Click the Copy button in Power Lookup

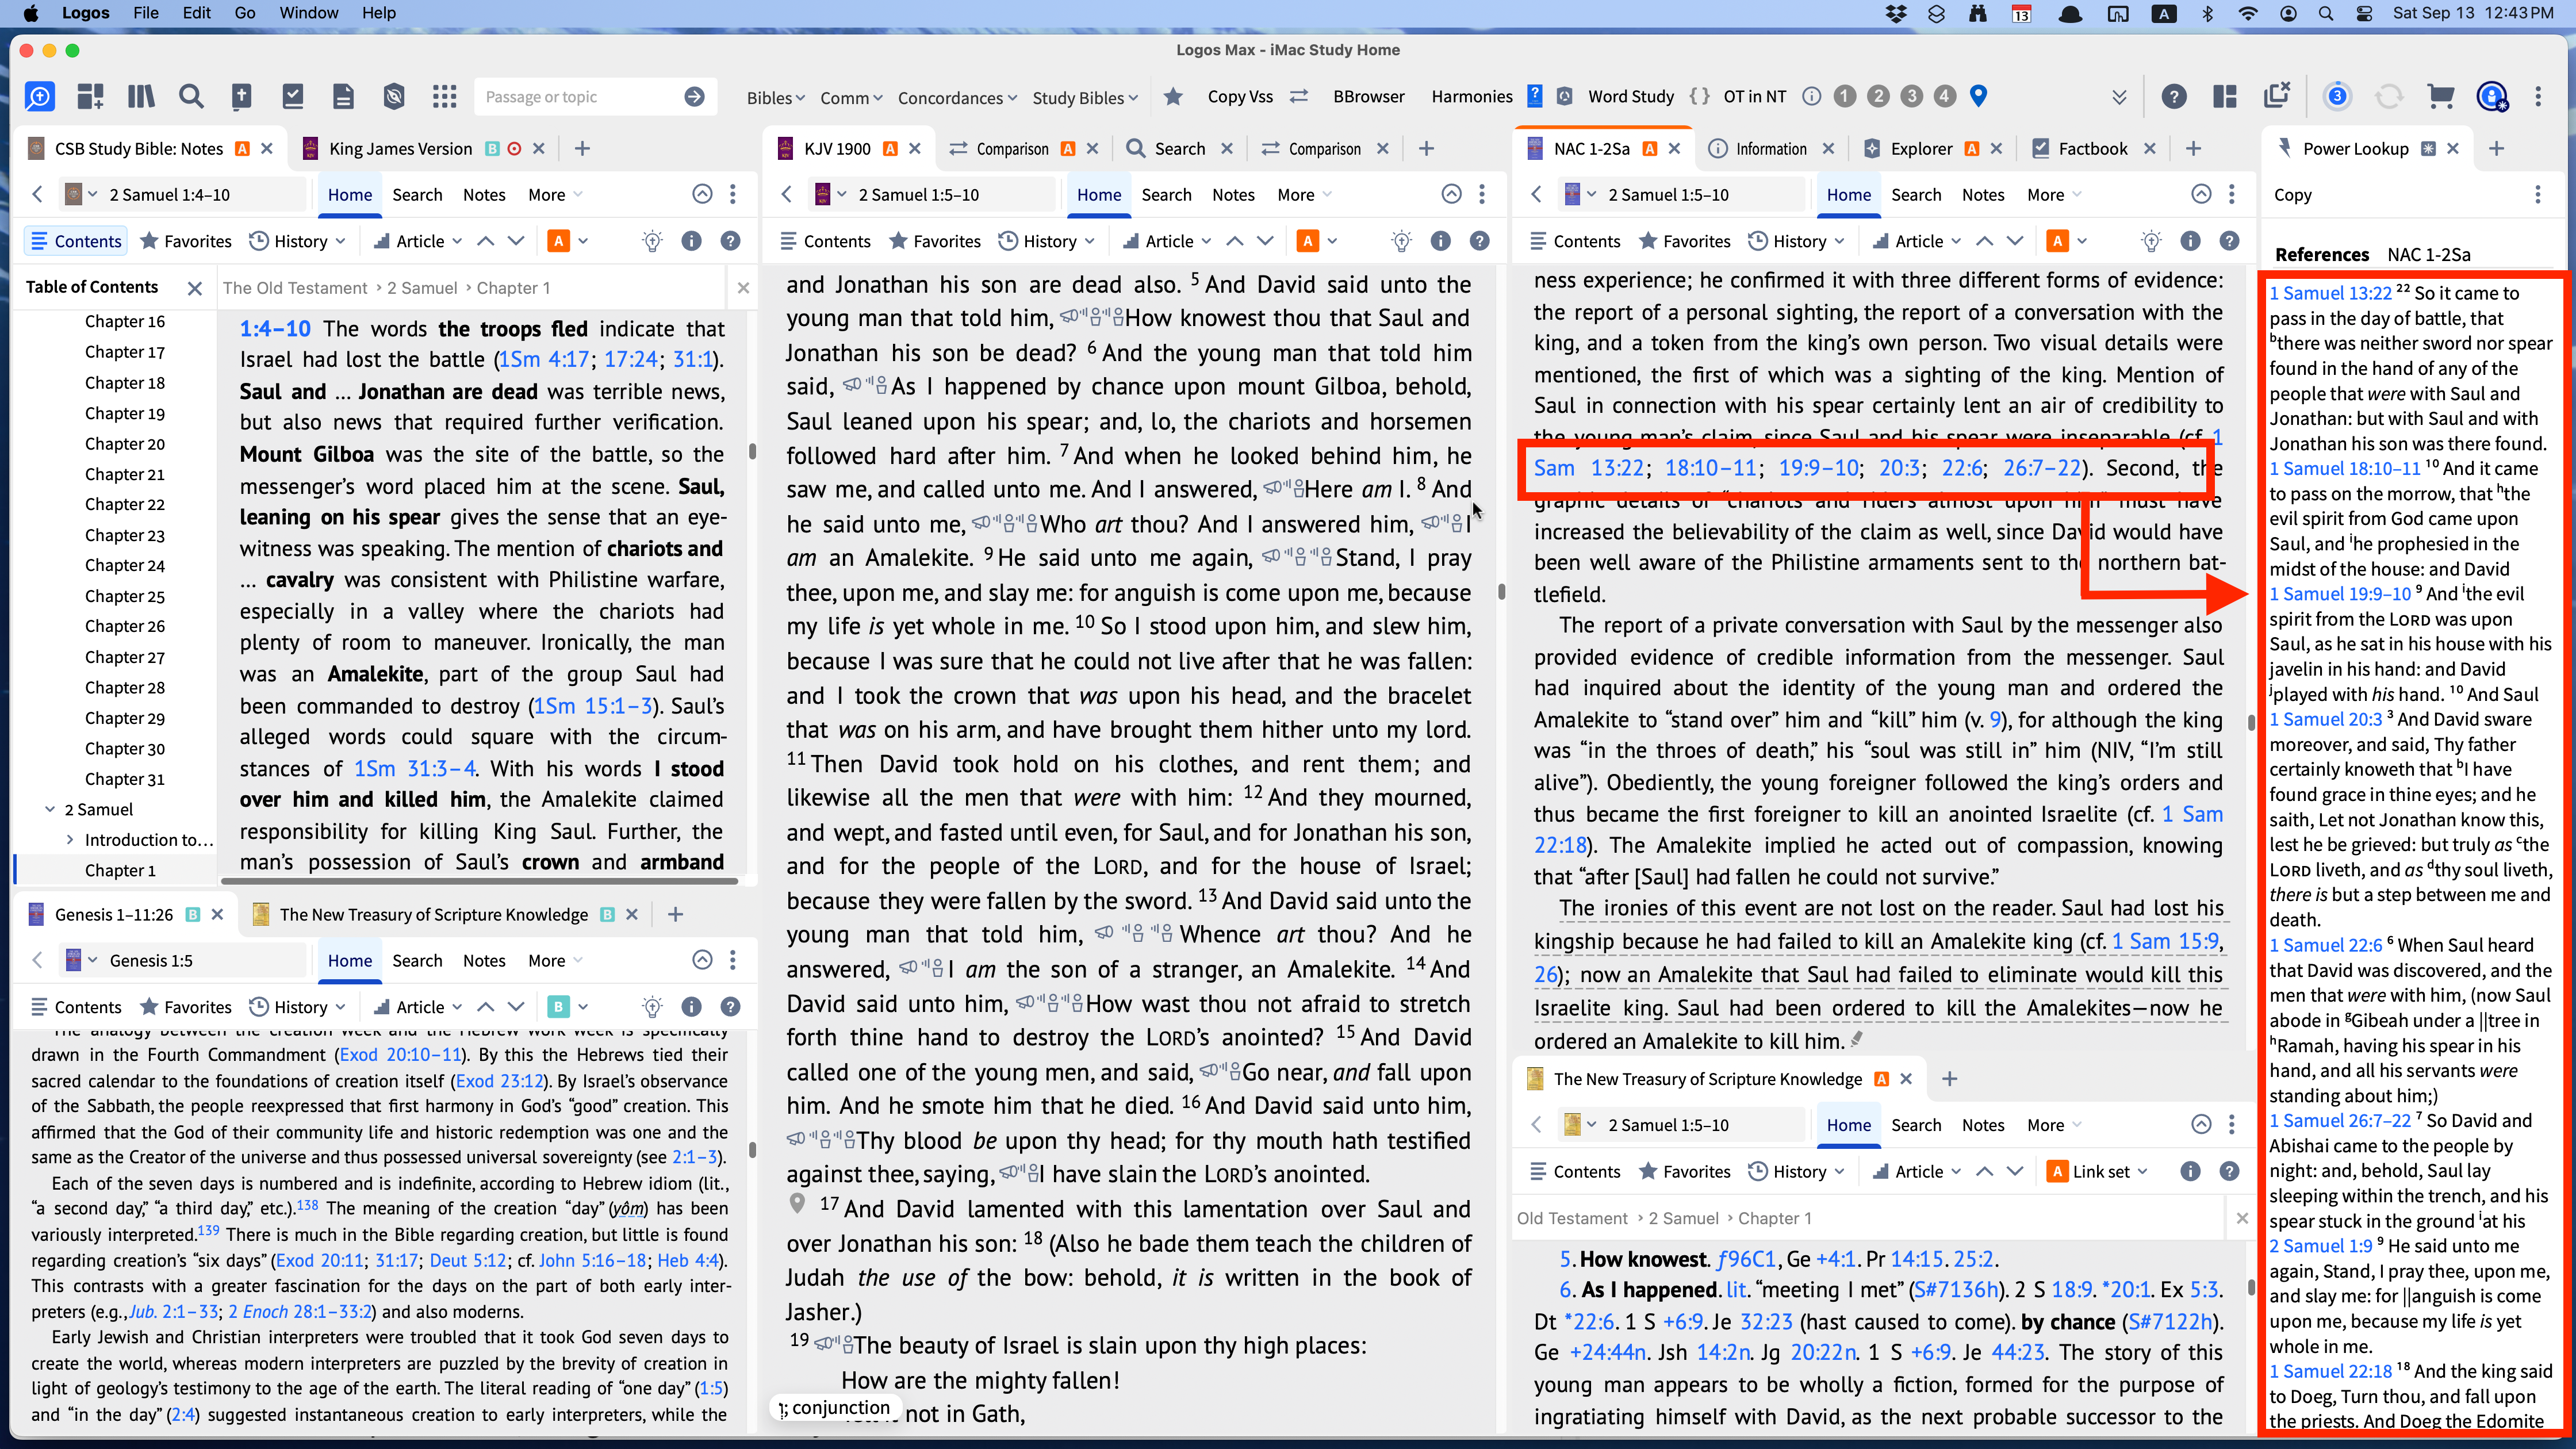point(2292,195)
